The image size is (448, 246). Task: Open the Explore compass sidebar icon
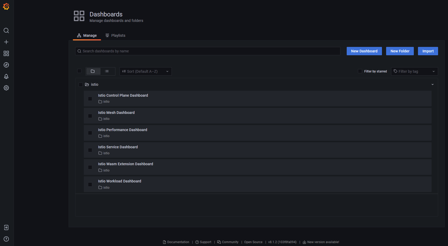pyautogui.click(x=6, y=65)
